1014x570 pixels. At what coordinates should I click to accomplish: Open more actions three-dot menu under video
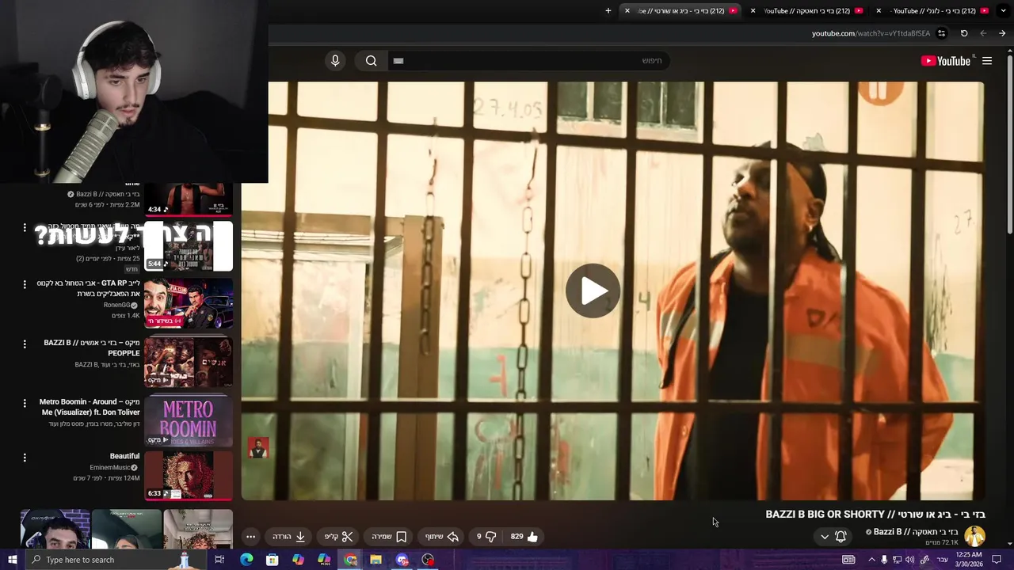(250, 537)
